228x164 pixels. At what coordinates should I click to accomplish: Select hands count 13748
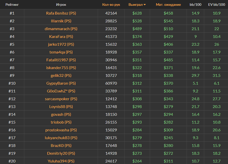coord(111,107)
